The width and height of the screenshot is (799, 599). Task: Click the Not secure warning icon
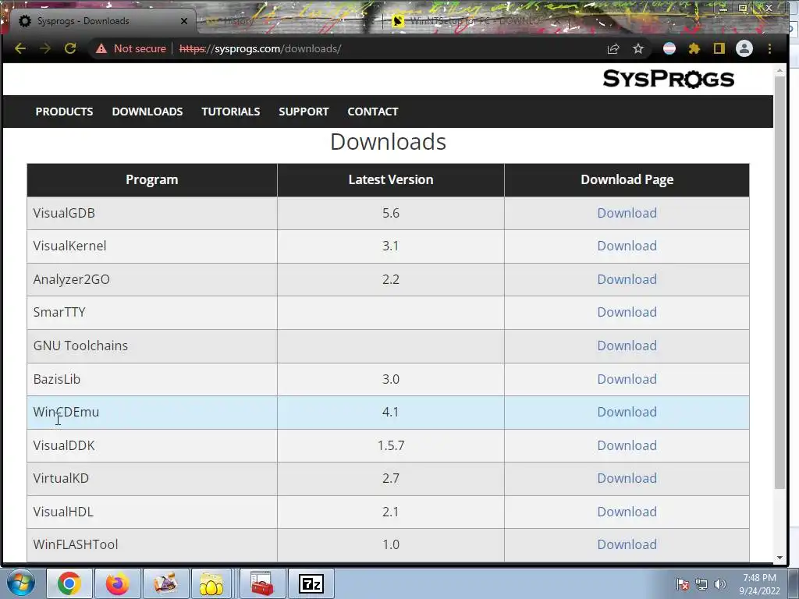pyautogui.click(x=101, y=48)
